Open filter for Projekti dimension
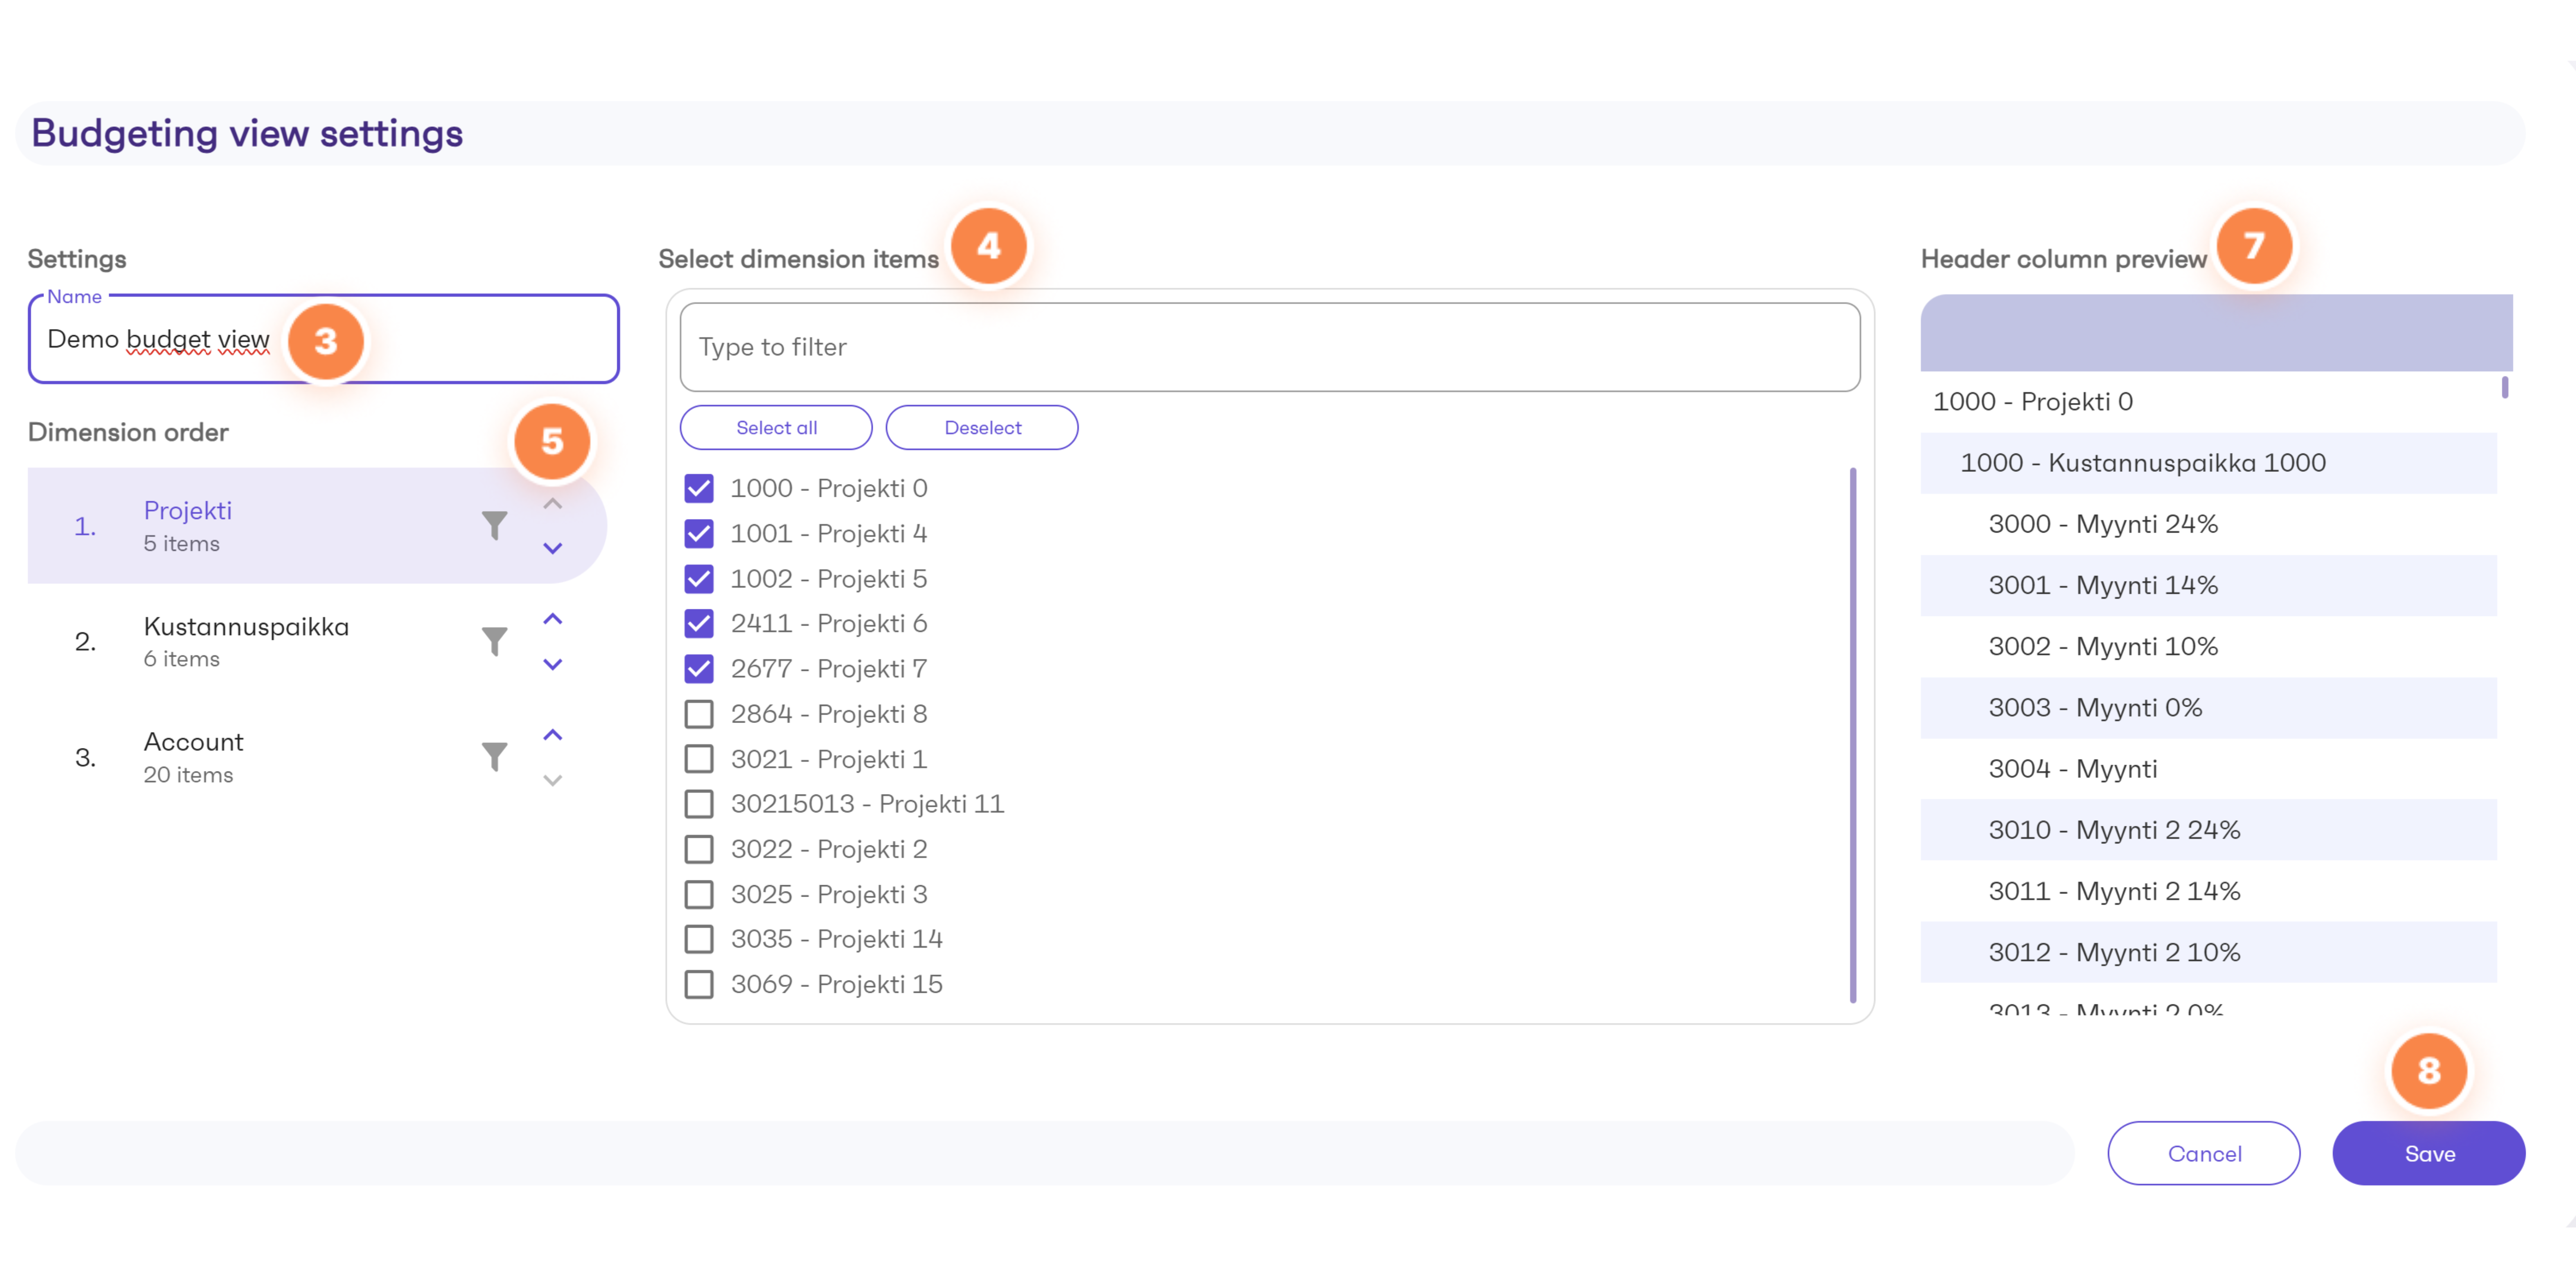2576x1288 pixels. (x=494, y=525)
